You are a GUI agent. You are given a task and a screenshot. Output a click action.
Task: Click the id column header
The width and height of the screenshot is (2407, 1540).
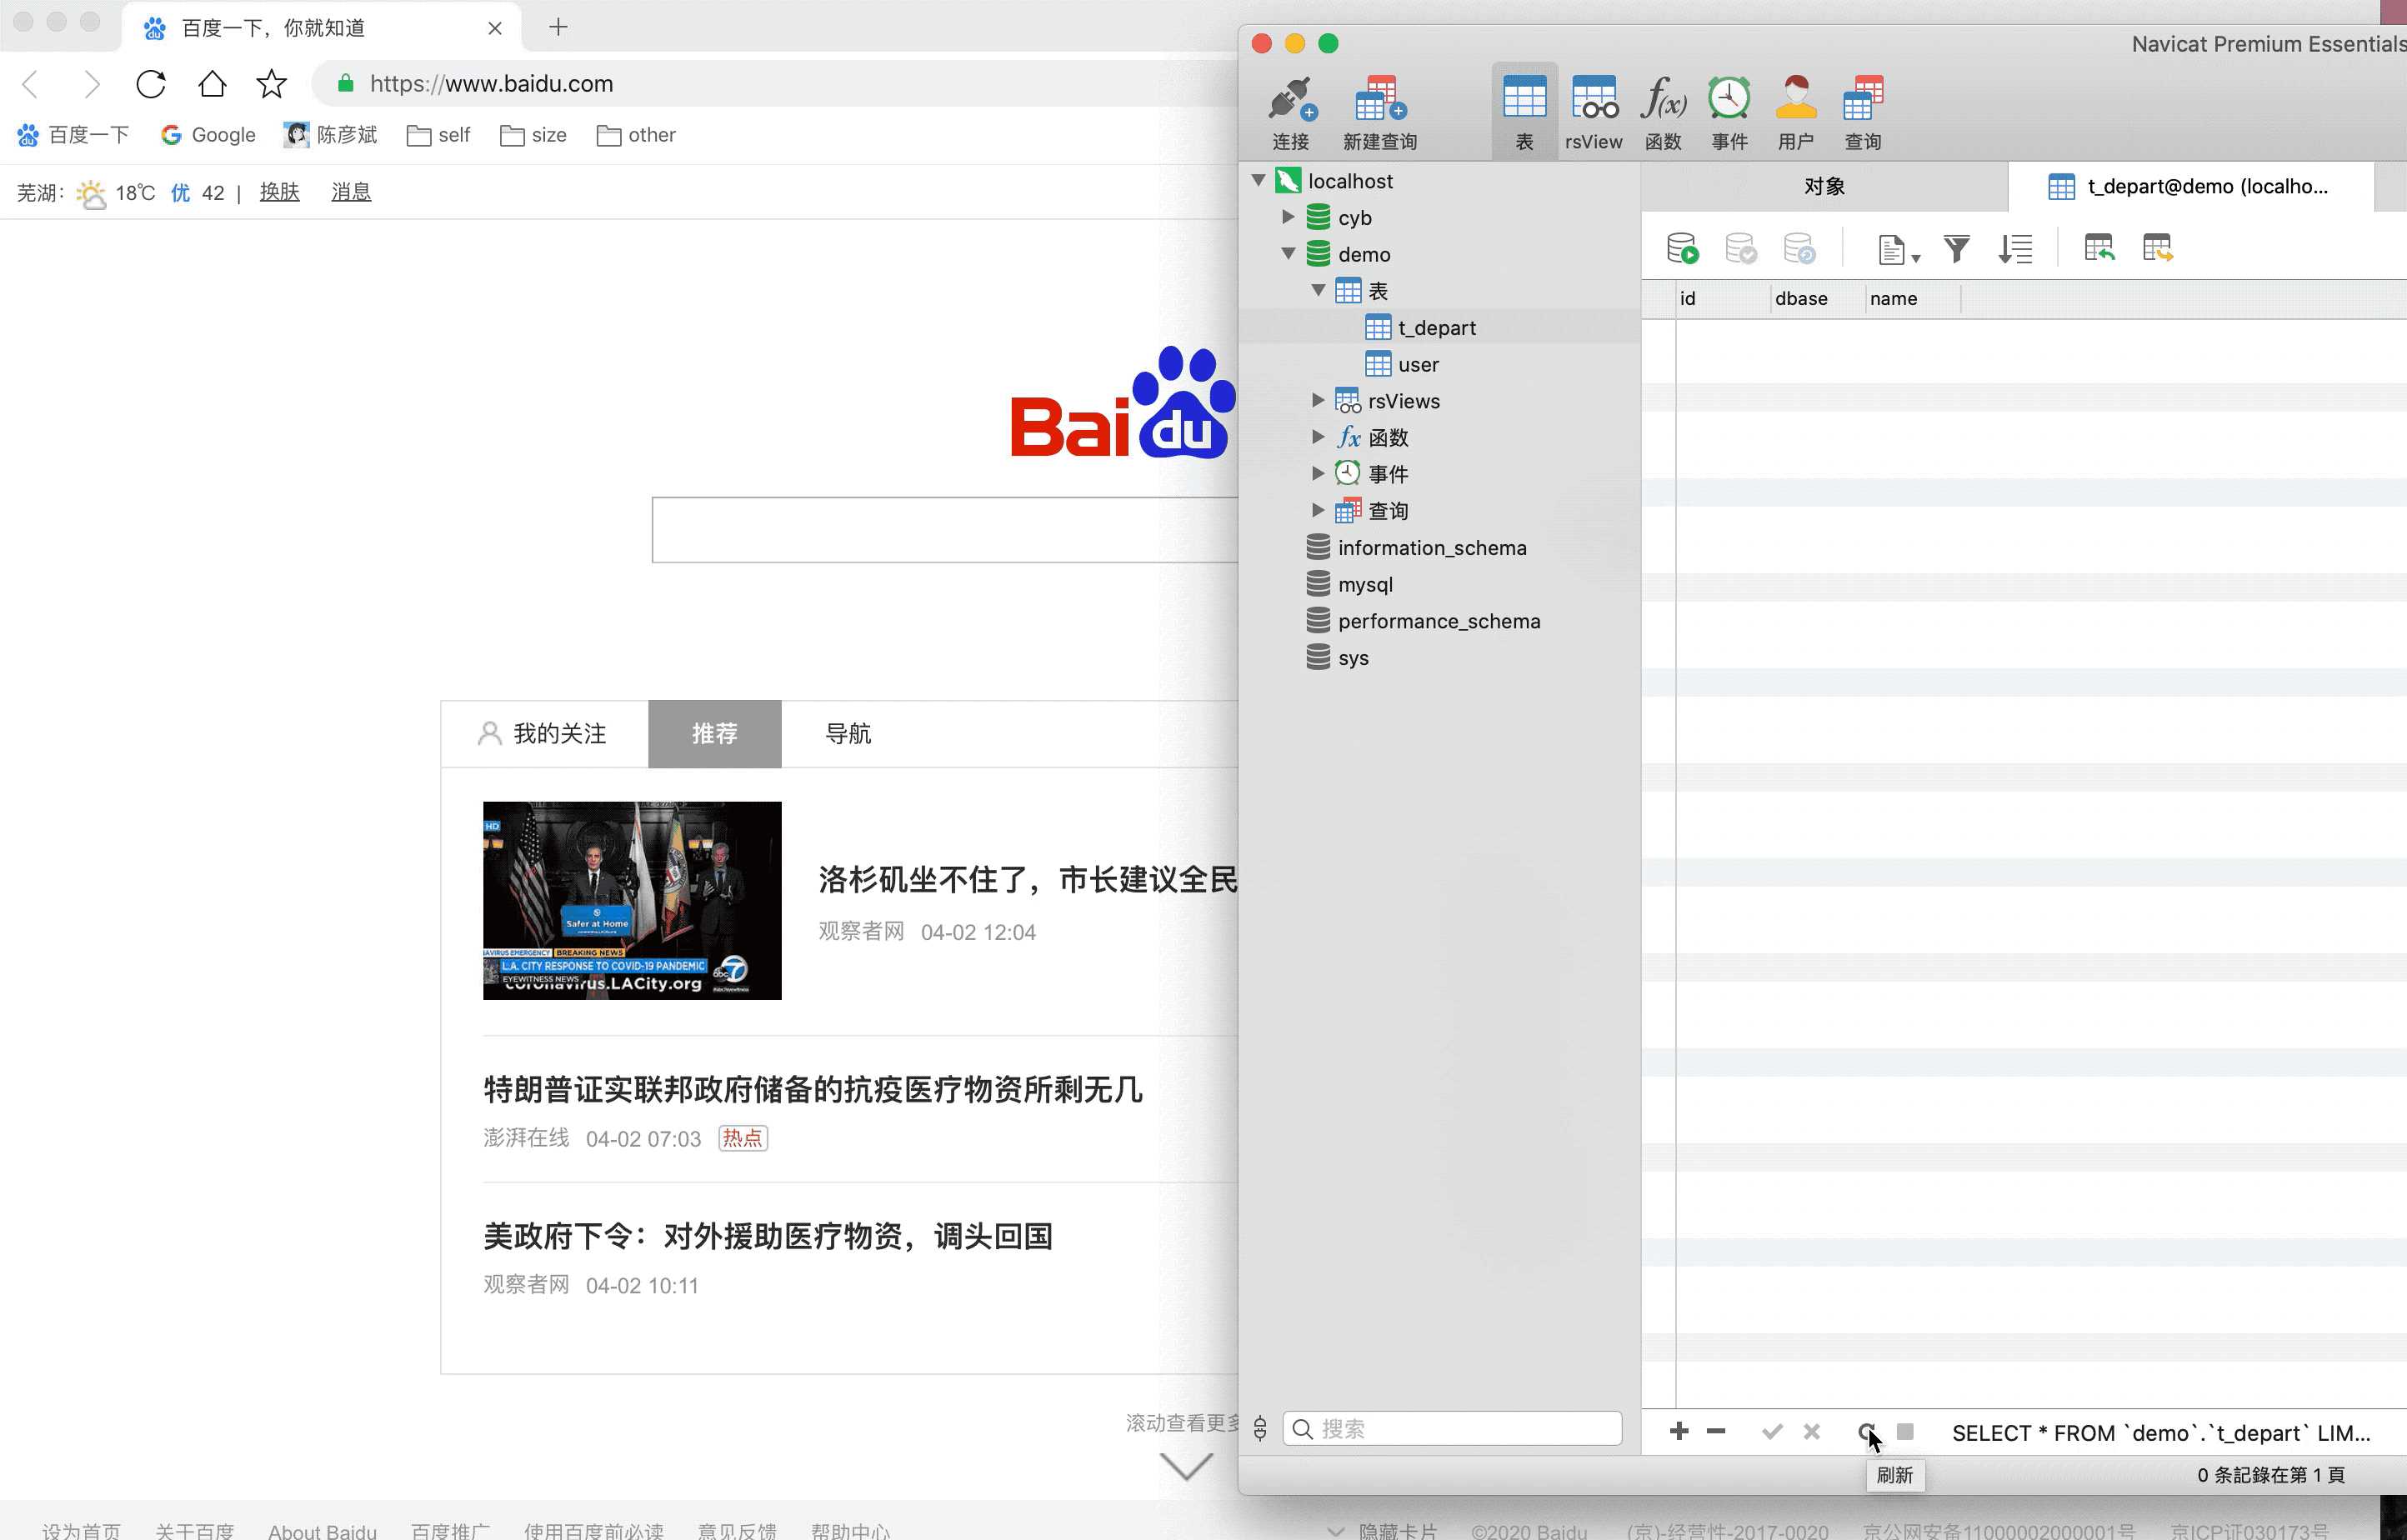coord(1722,298)
